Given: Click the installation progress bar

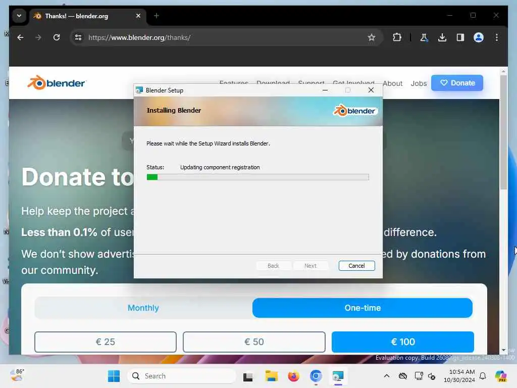Looking at the screenshot, I should [258, 177].
